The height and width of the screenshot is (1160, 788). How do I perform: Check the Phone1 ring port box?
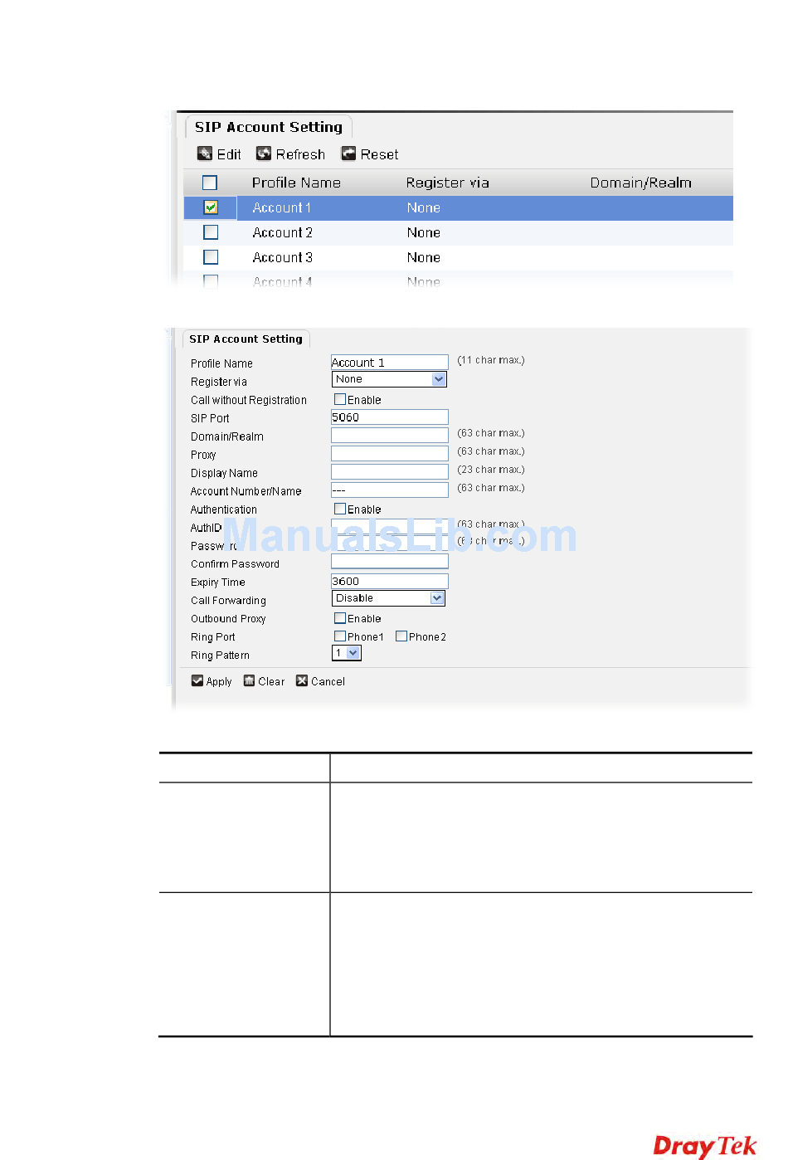click(x=340, y=636)
